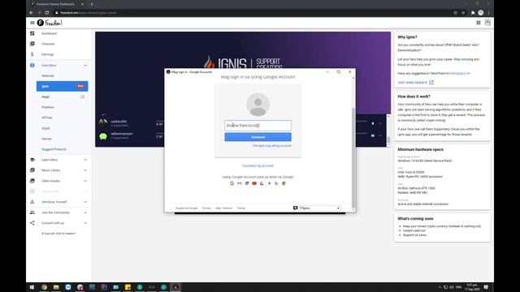The width and height of the screenshot is (520, 292).
Task: Click the Tulong link in popup footer
Action: (240, 208)
